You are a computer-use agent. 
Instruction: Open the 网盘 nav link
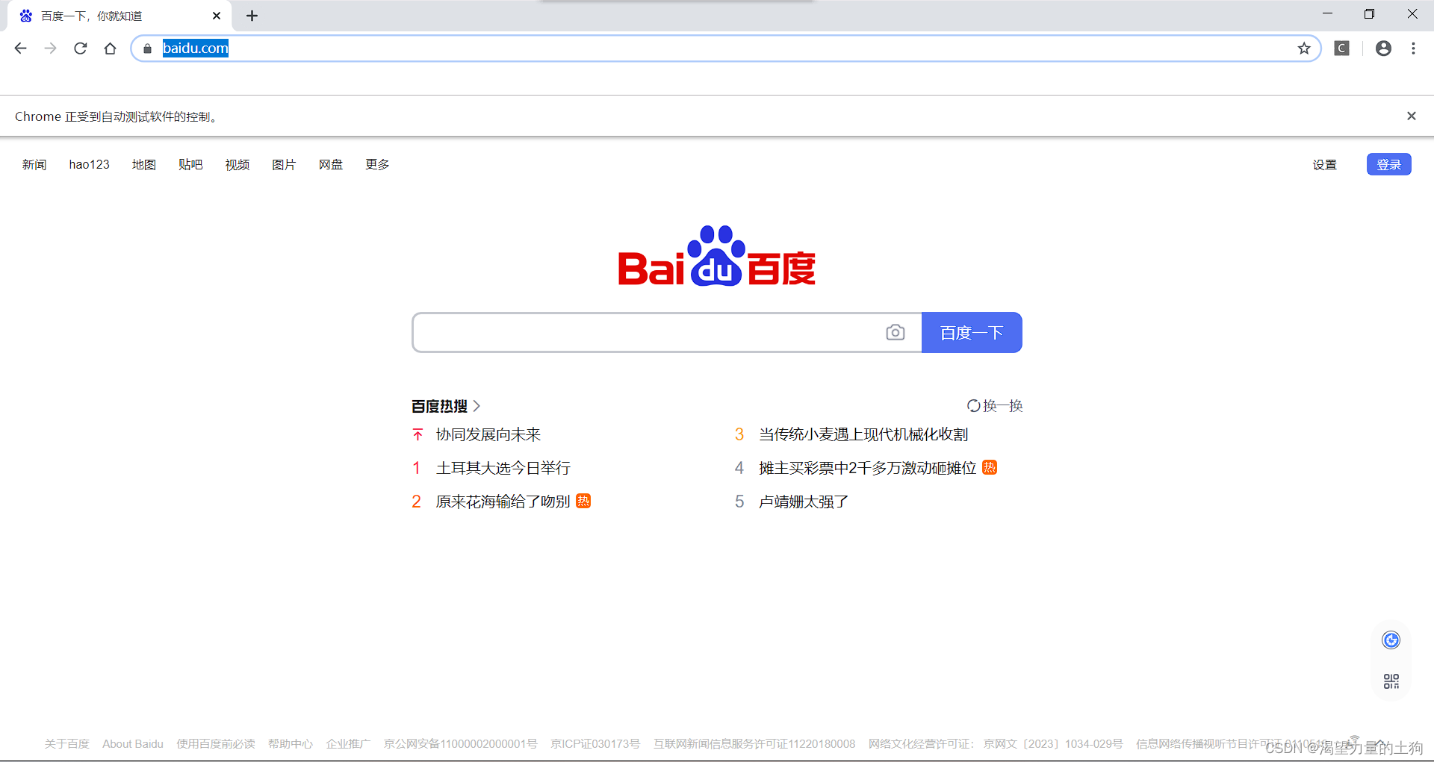[x=331, y=165]
